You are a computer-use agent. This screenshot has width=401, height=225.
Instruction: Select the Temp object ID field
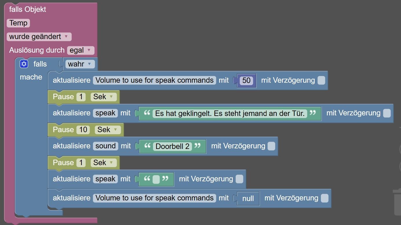click(18, 23)
